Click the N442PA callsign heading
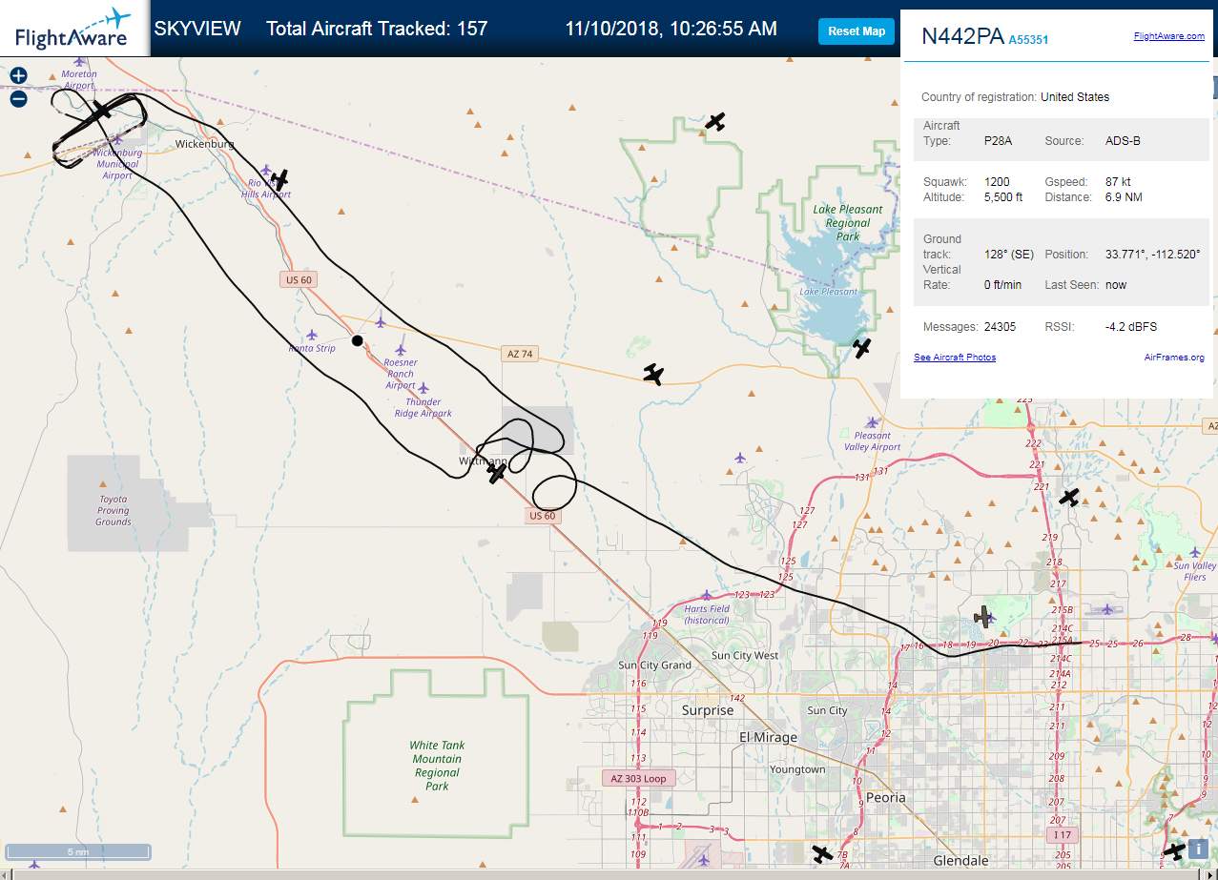Screen dimensions: 1218x880 click(962, 36)
